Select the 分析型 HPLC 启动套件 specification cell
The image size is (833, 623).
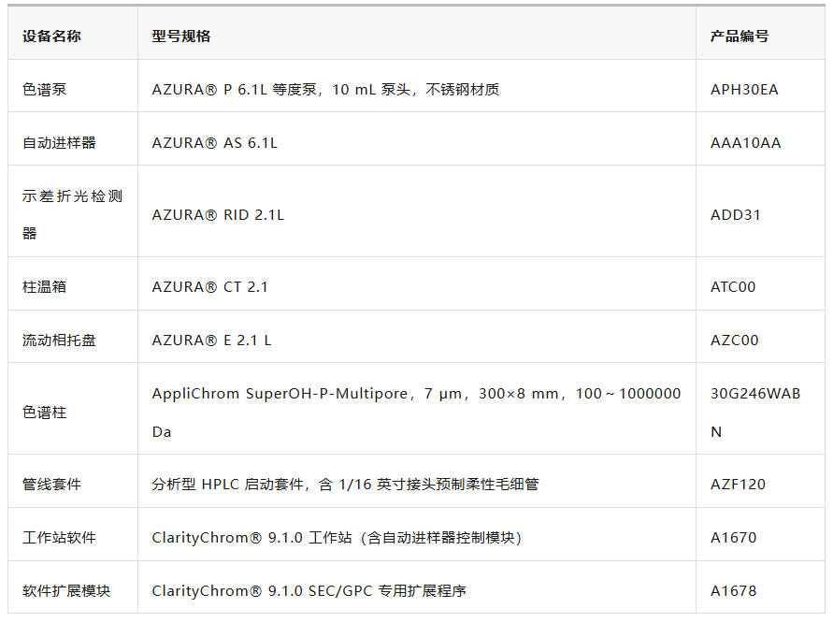point(417,481)
